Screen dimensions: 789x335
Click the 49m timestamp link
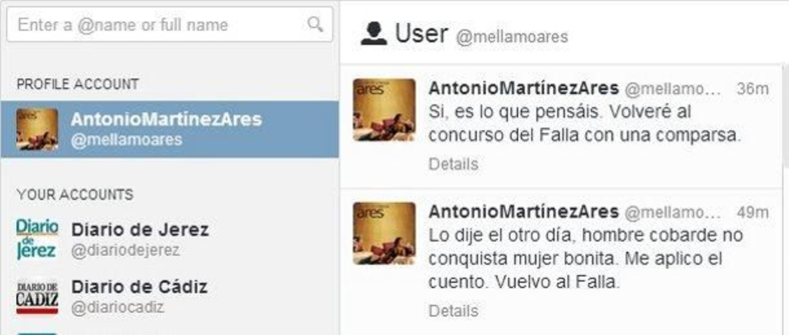pyautogui.click(x=753, y=212)
